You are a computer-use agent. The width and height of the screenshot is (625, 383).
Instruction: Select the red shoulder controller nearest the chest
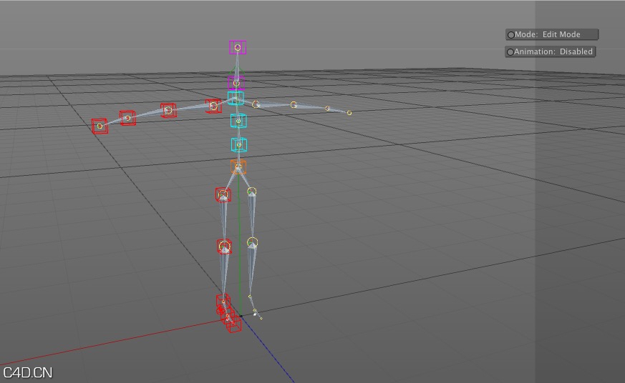[x=213, y=106]
